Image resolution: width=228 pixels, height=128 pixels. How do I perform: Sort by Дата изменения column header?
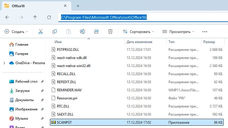pos(139,42)
